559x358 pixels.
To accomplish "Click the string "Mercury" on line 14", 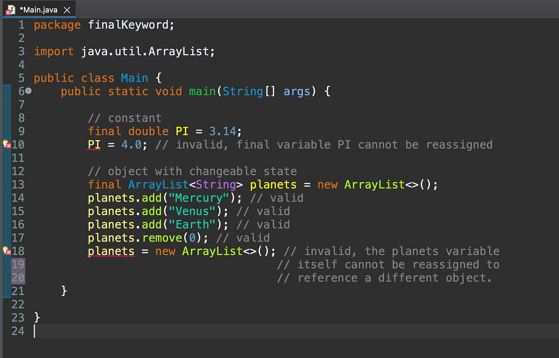I will [x=198, y=197].
